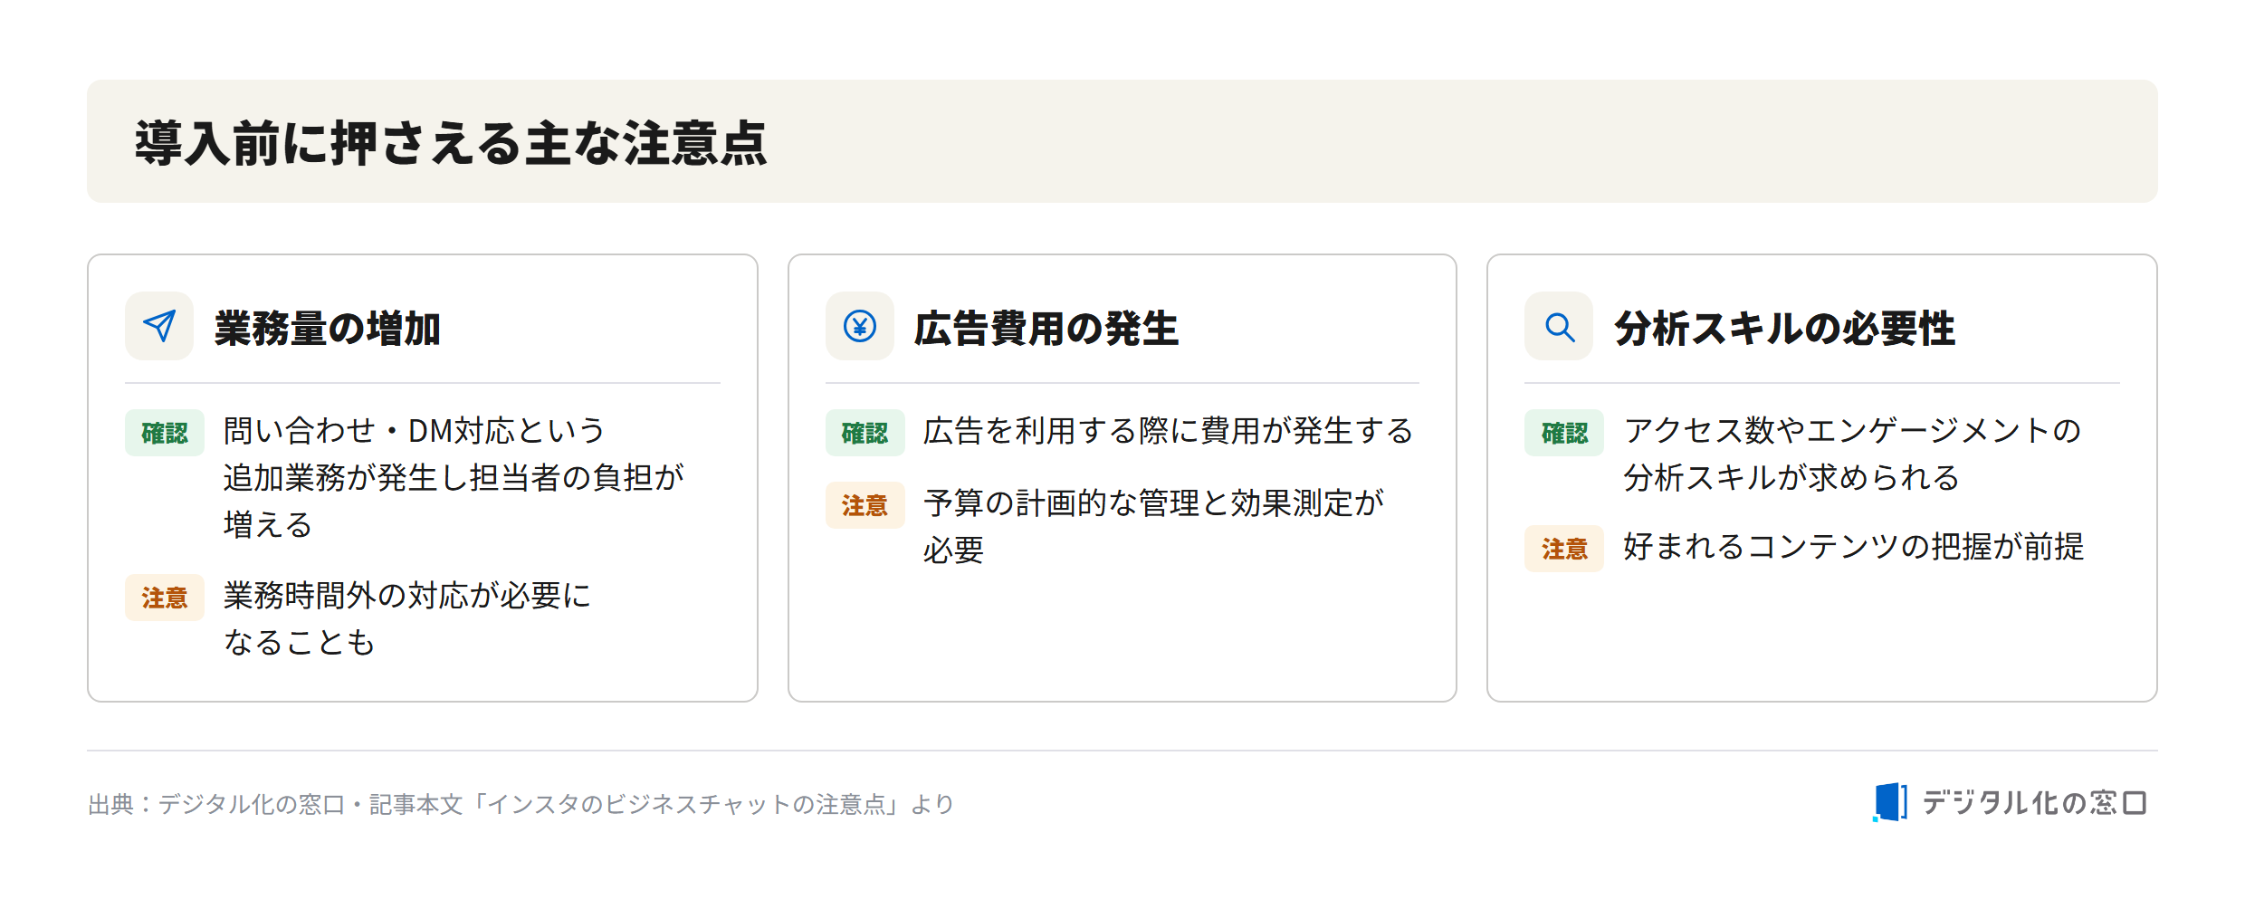2245x909 pixels.
Task: Click the text 業務時間外の対応が必要になることも
Action: coord(407,619)
